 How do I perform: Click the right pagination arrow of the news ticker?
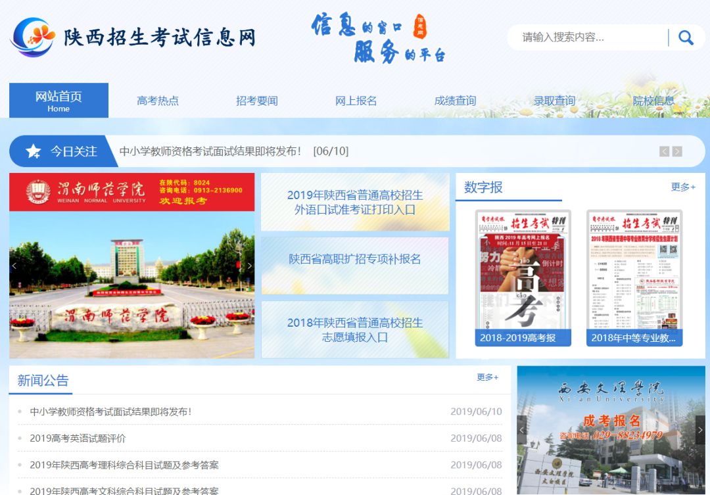pyautogui.click(x=677, y=151)
